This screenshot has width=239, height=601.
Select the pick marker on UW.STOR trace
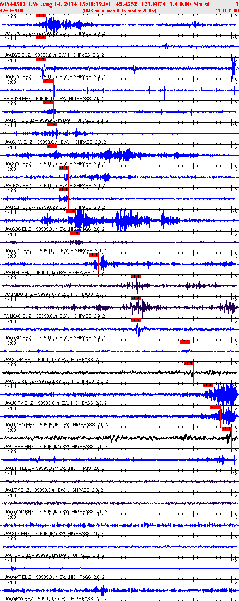189,364
